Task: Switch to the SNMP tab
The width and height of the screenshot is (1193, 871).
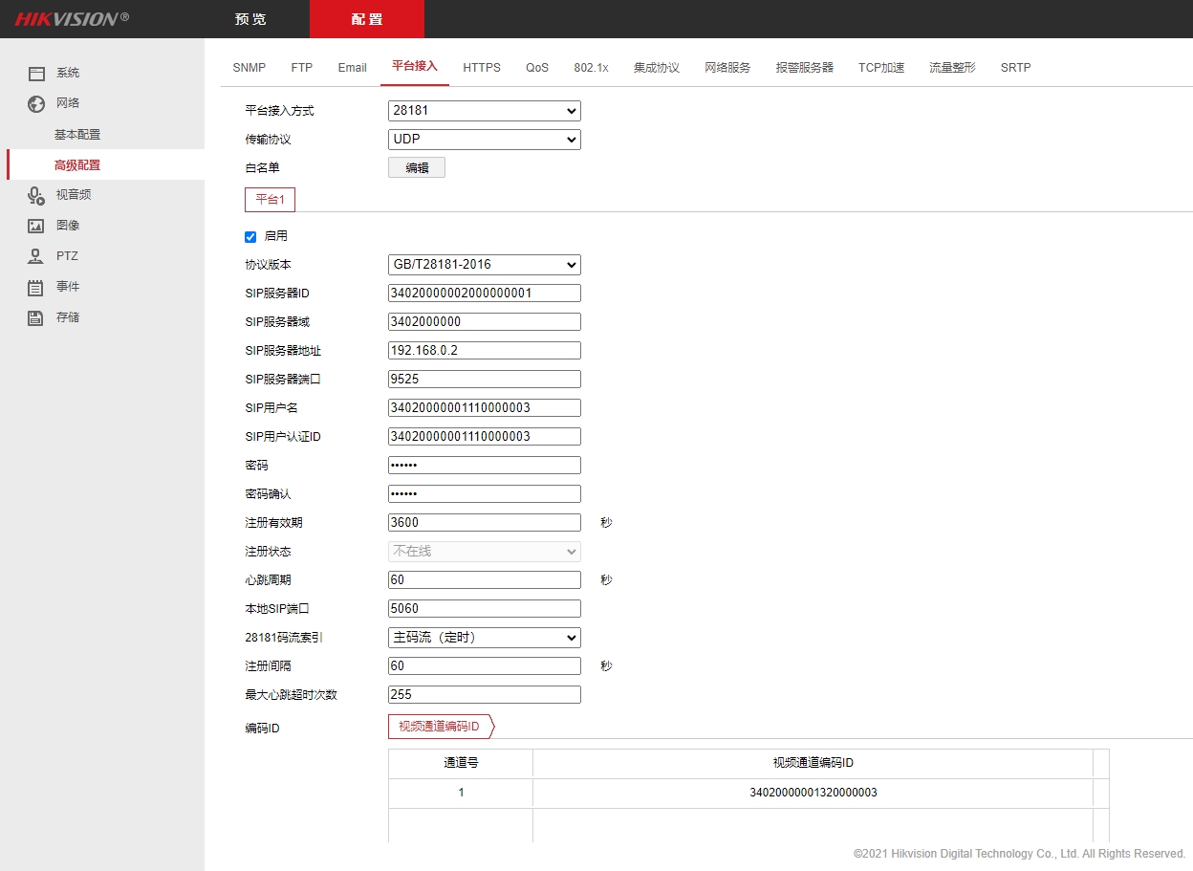Action: 249,68
